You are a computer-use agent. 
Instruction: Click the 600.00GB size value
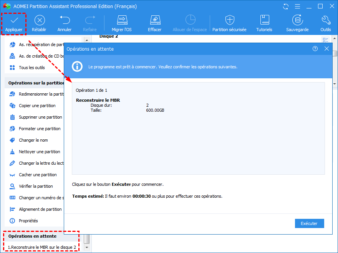[155, 110]
